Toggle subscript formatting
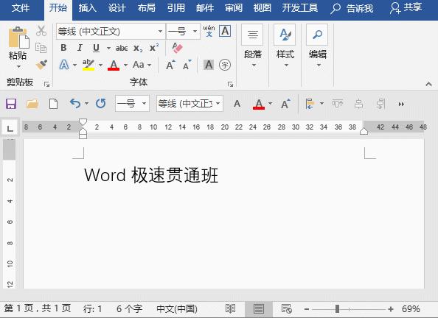 [x=138, y=49]
